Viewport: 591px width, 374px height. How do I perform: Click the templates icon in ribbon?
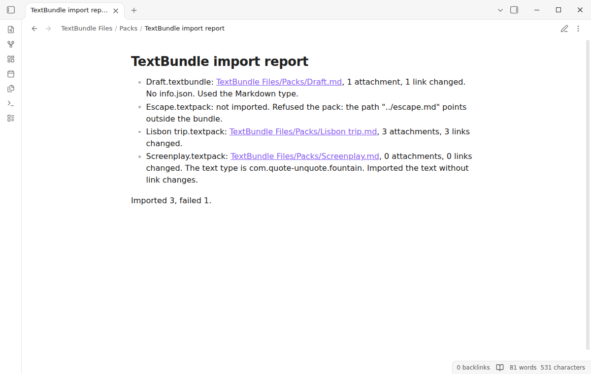tap(11, 89)
